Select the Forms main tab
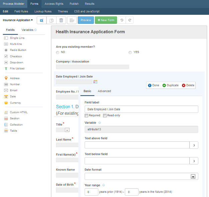This screenshot has height=197, width=209. [34, 4]
